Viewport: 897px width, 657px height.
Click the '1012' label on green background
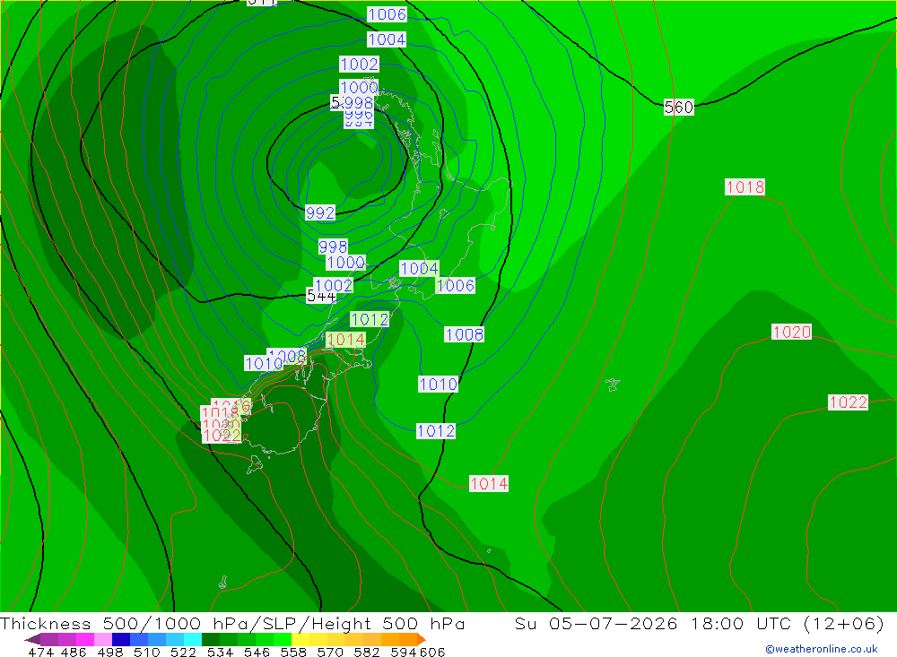click(x=370, y=319)
